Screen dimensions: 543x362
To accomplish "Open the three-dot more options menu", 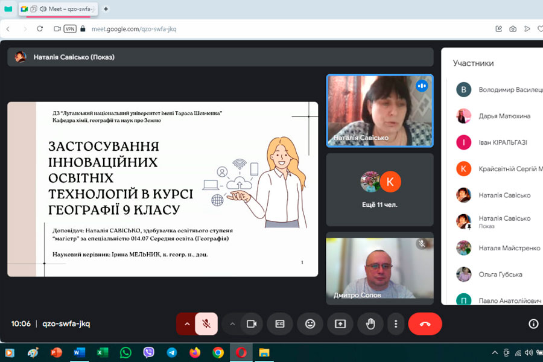I will click(x=396, y=324).
